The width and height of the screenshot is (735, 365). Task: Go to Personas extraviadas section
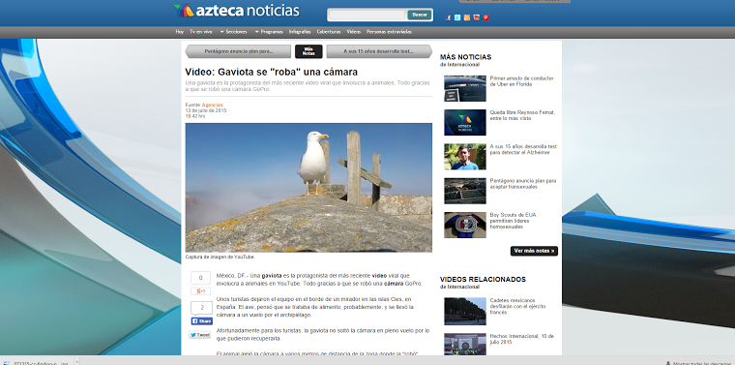pyautogui.click(x=389, y=32)
